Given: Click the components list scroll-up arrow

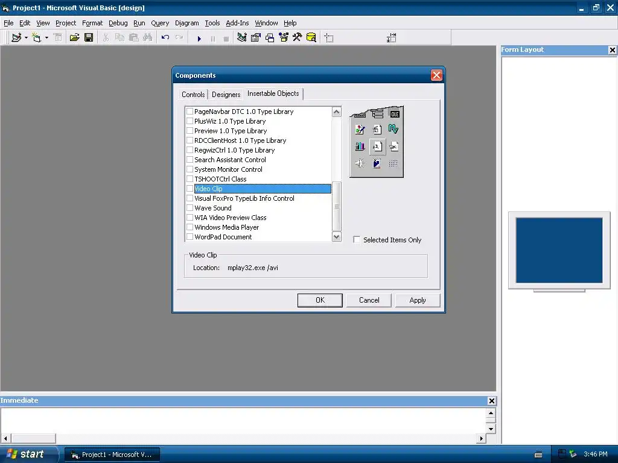Looking at the screenshot, I should coord(337,112).
